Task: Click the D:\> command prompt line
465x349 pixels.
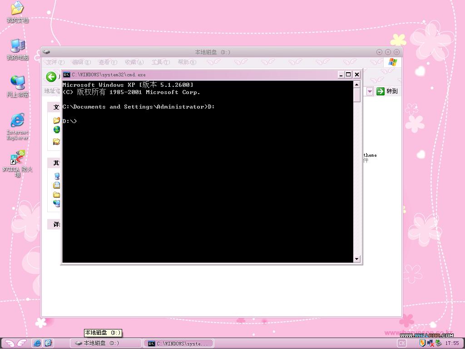Action: (x=69, y=121)
